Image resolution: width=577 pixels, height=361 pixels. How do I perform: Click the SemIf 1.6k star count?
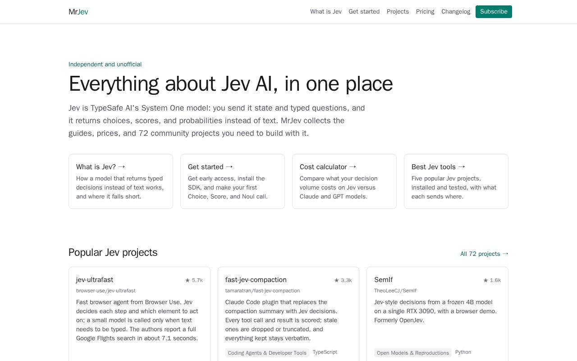pyautogui.click(x=492, y=280)
